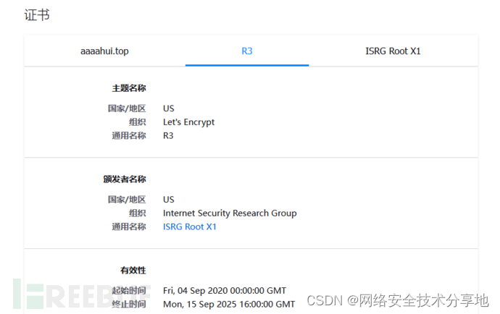Click the subject 国家/地区 label
500x314 pixels.
point(127,109)
